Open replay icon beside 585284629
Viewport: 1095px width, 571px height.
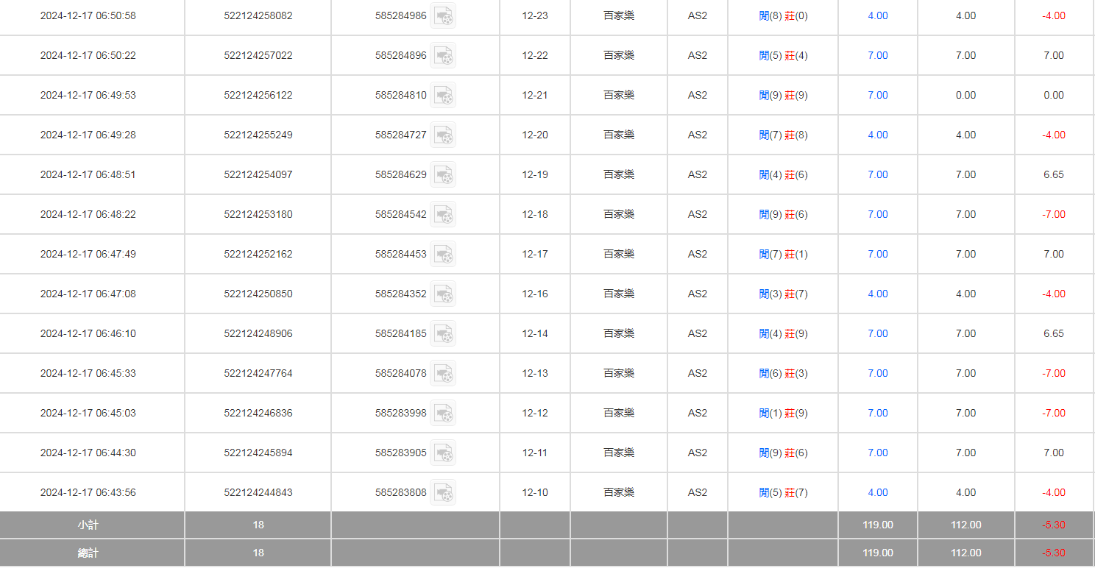[443, 174]
